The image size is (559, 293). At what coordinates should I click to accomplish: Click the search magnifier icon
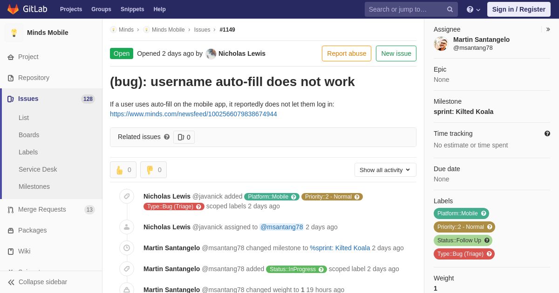click(450, 9)
